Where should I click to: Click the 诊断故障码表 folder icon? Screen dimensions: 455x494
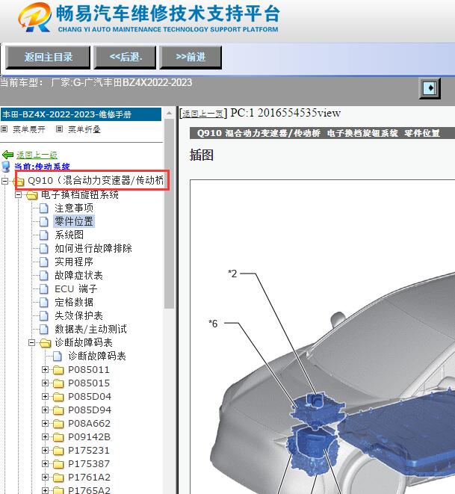(46, 343)
